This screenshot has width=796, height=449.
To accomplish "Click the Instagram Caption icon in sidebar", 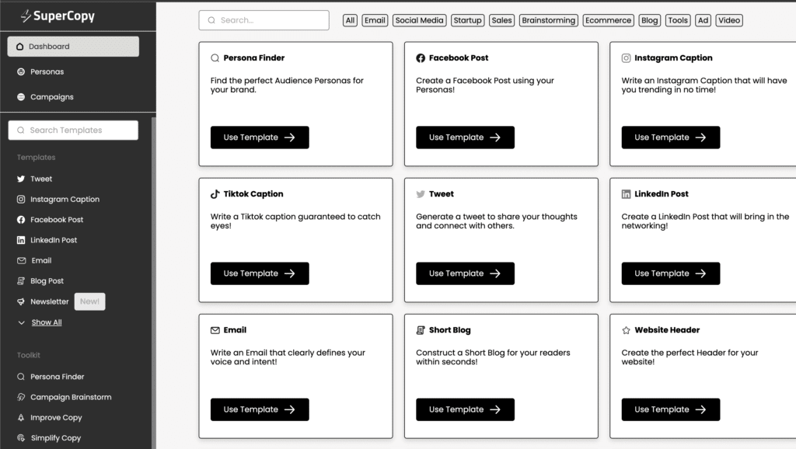I will [x=21, y=200].
